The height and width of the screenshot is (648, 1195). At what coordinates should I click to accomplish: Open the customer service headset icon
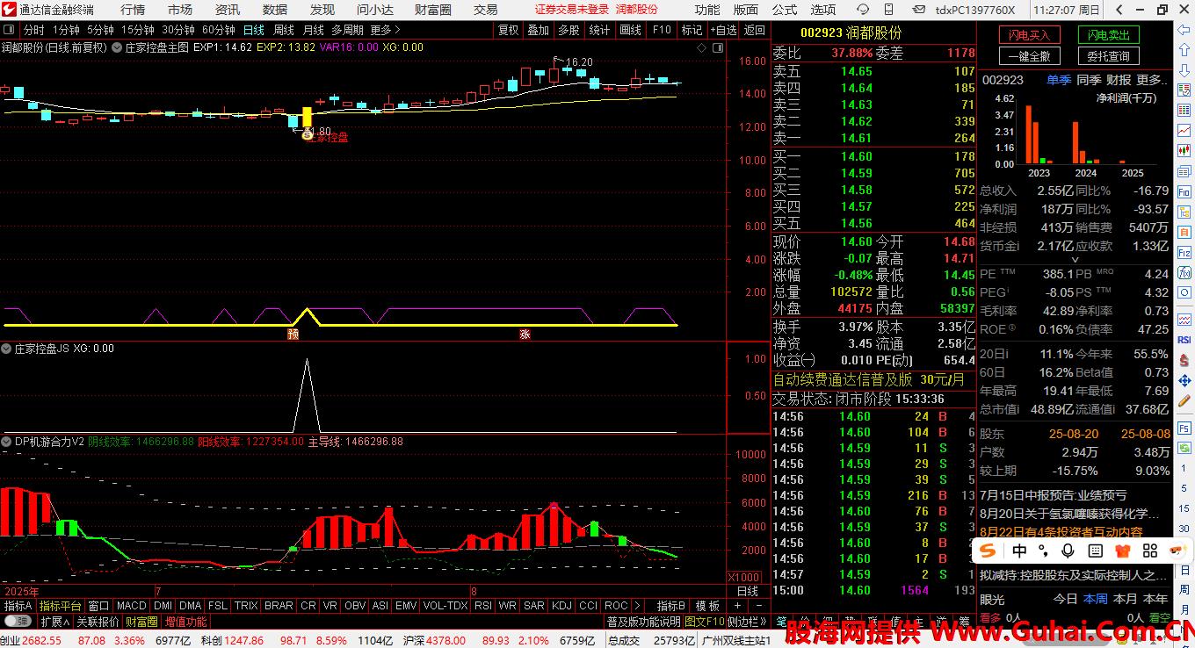[864, 10]
